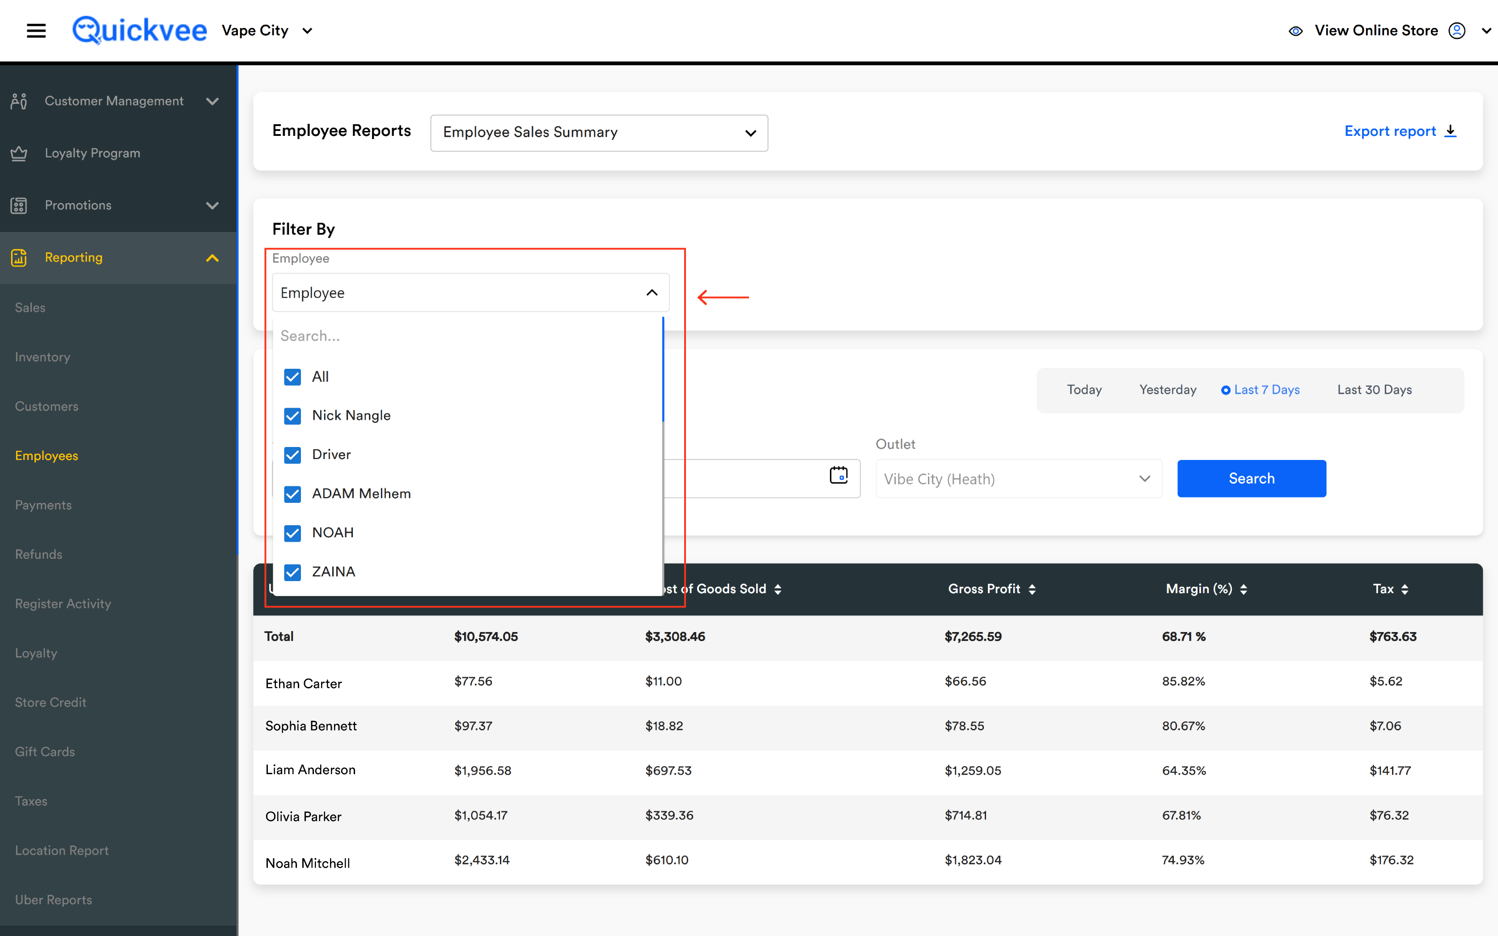Click the Total gross profit $7,265.59
The image size is (1498, 936).
973,637
